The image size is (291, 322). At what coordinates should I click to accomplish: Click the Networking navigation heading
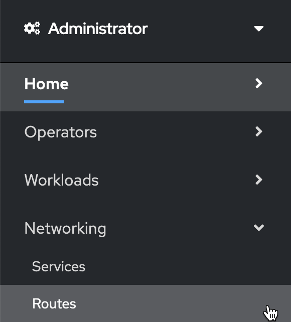65,229
